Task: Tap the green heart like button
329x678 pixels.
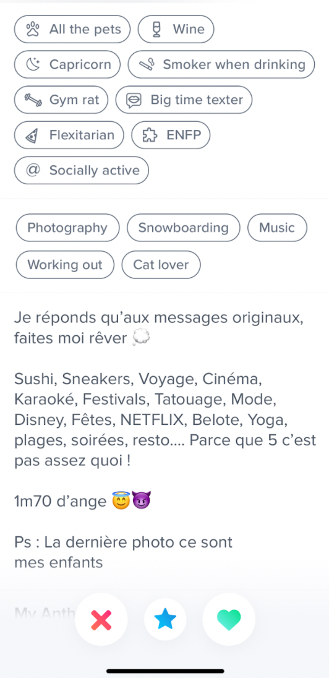Action: 229,619
